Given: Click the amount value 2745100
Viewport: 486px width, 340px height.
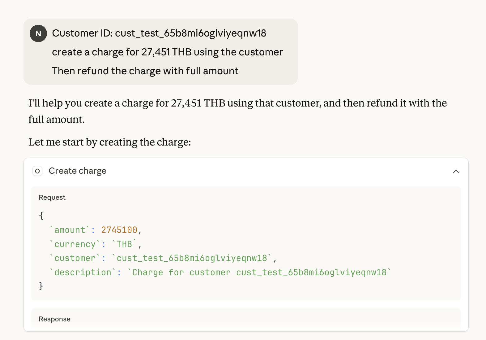Looking at the screenshot, I should tap(119, 230).
